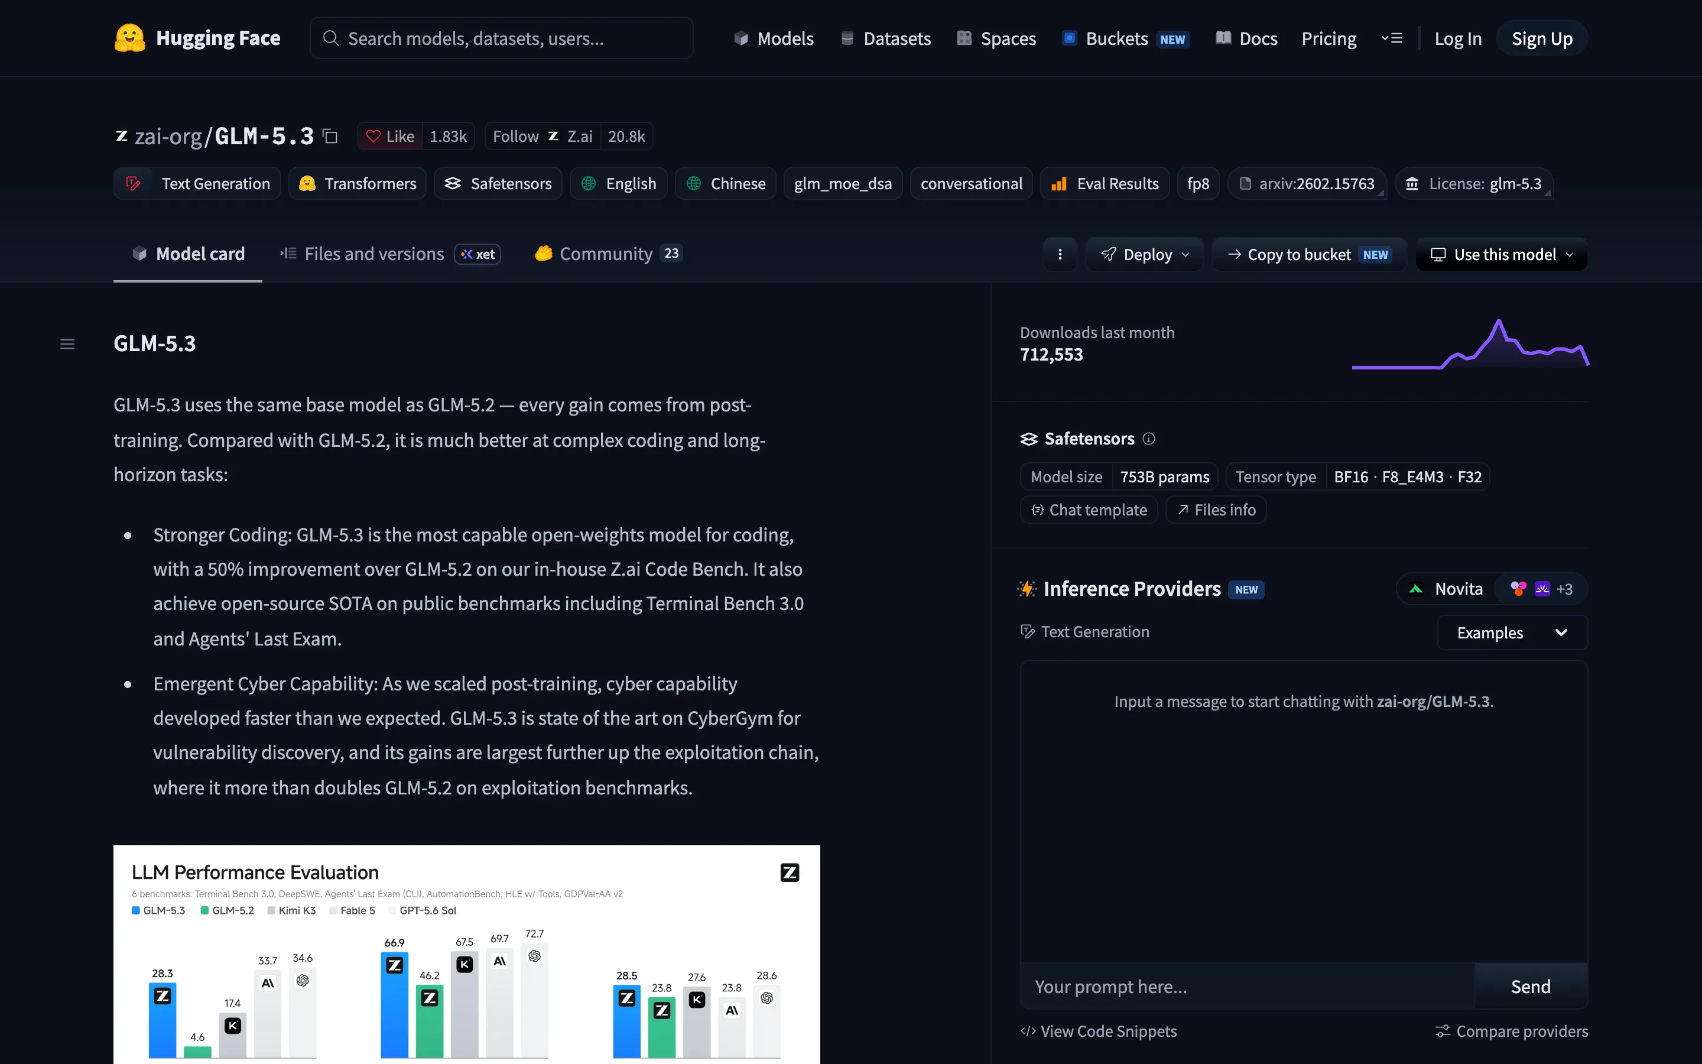Image resolution: width=1702 pixels, height=1064 pixels.
Task: Click the fp8 tag
Action: click(1198, 184)
